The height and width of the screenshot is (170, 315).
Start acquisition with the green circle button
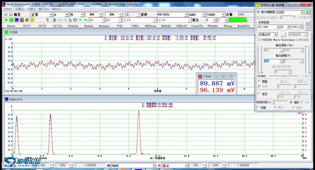tap(6, 20)
